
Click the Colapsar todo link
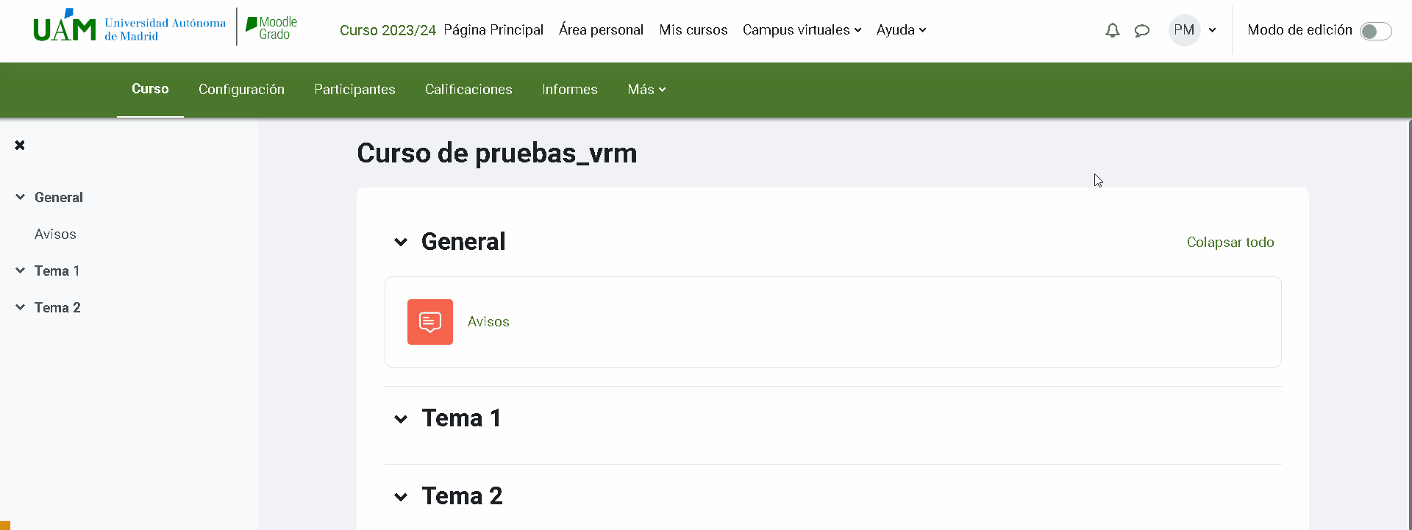coord(1230,242)
